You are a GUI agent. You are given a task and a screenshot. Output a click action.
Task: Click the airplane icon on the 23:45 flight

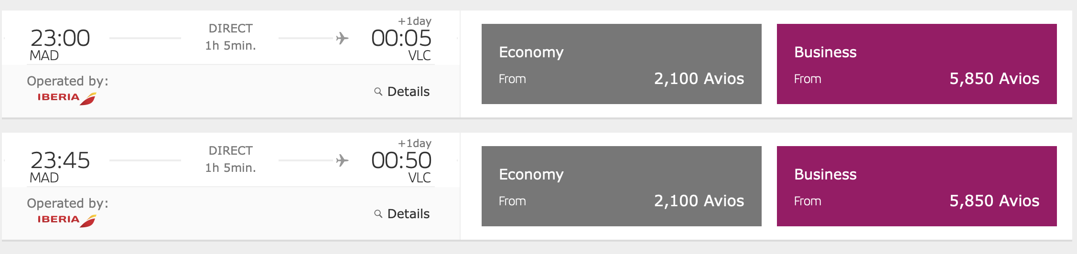tap(342, 160)
